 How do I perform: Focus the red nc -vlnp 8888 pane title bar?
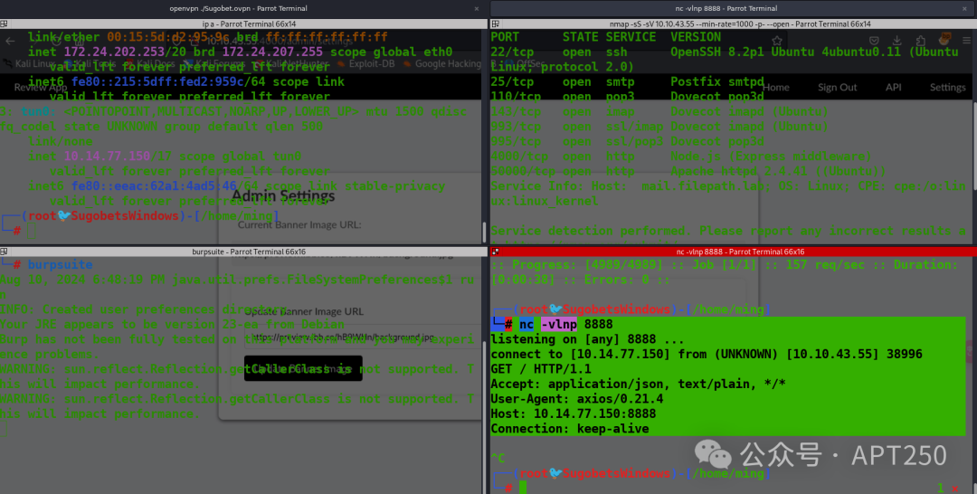tap(734, 252)
